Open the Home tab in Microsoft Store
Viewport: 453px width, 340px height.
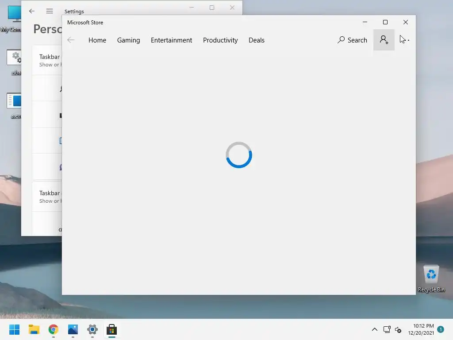point(97,40)
